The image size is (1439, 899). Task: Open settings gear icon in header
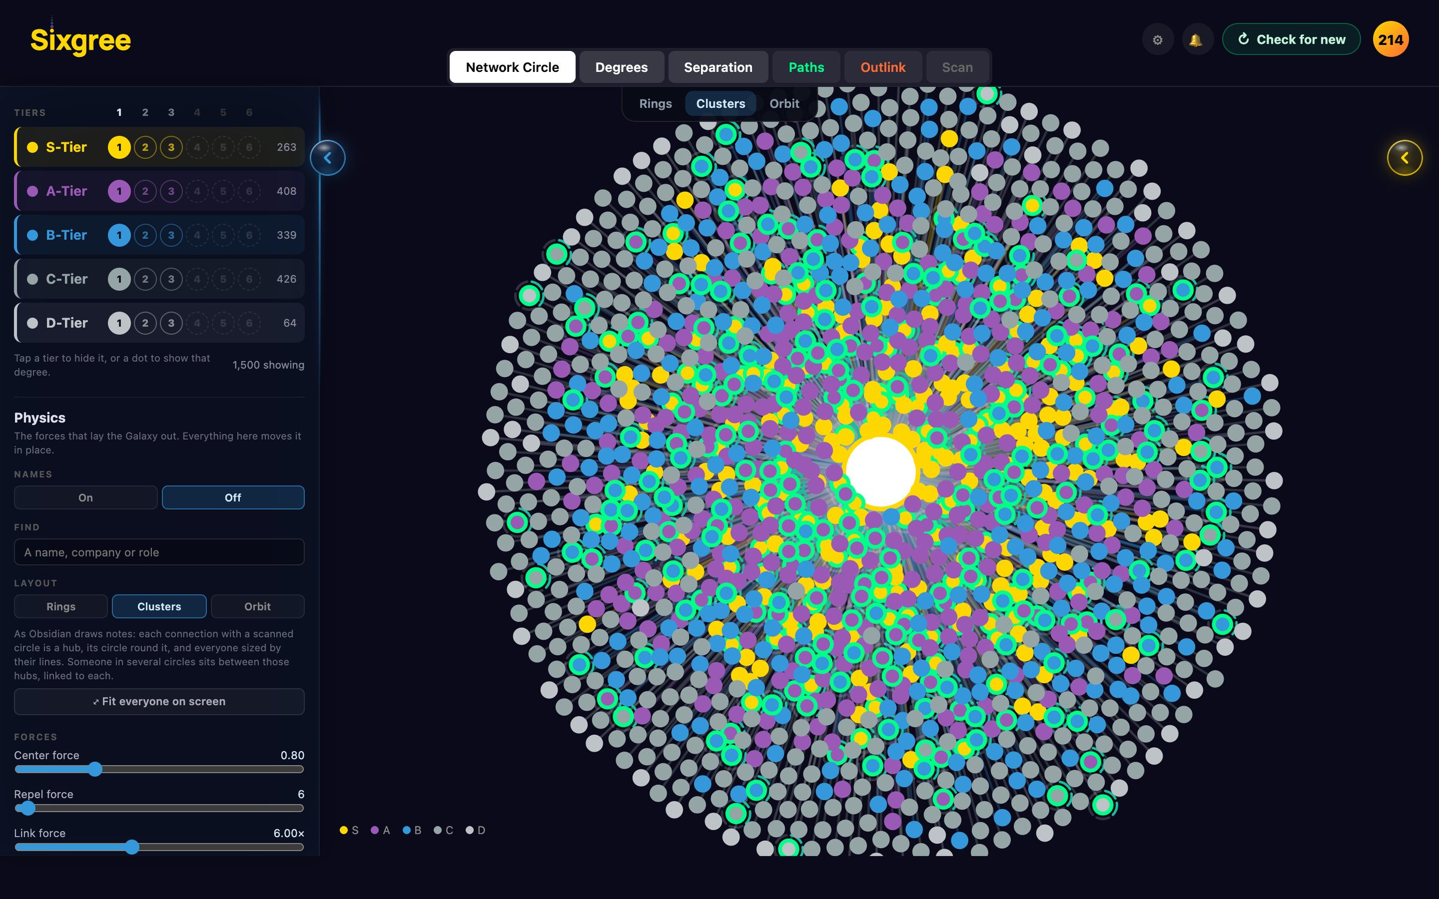(1158, 40)
